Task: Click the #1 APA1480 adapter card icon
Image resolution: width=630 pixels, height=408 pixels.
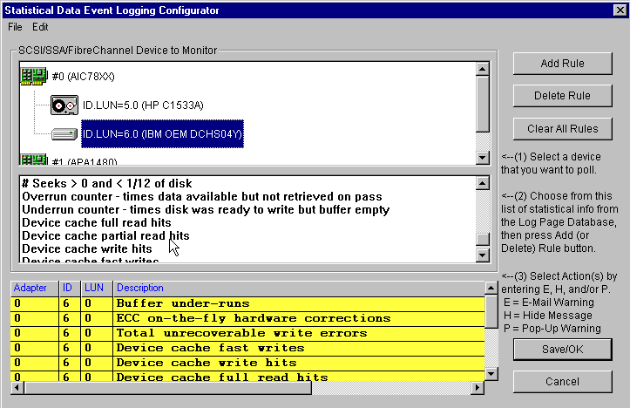Action: click(x=34, y=160)
